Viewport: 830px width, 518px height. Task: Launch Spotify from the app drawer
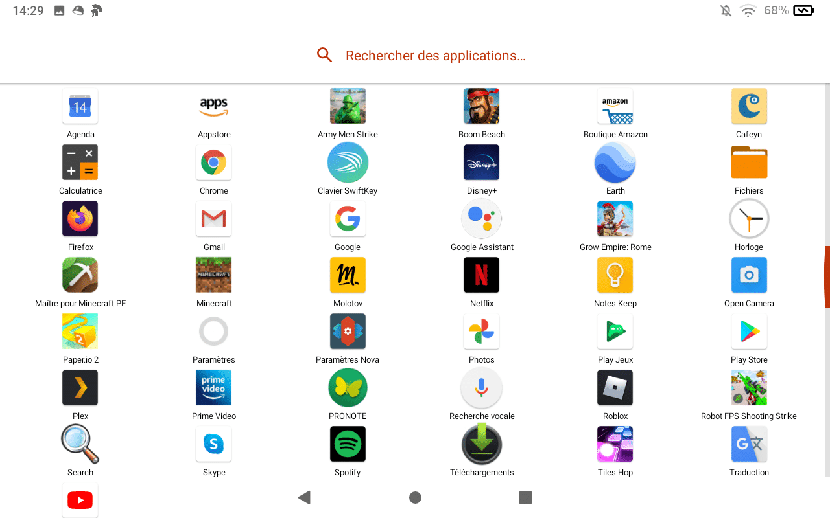coord(348,444)
